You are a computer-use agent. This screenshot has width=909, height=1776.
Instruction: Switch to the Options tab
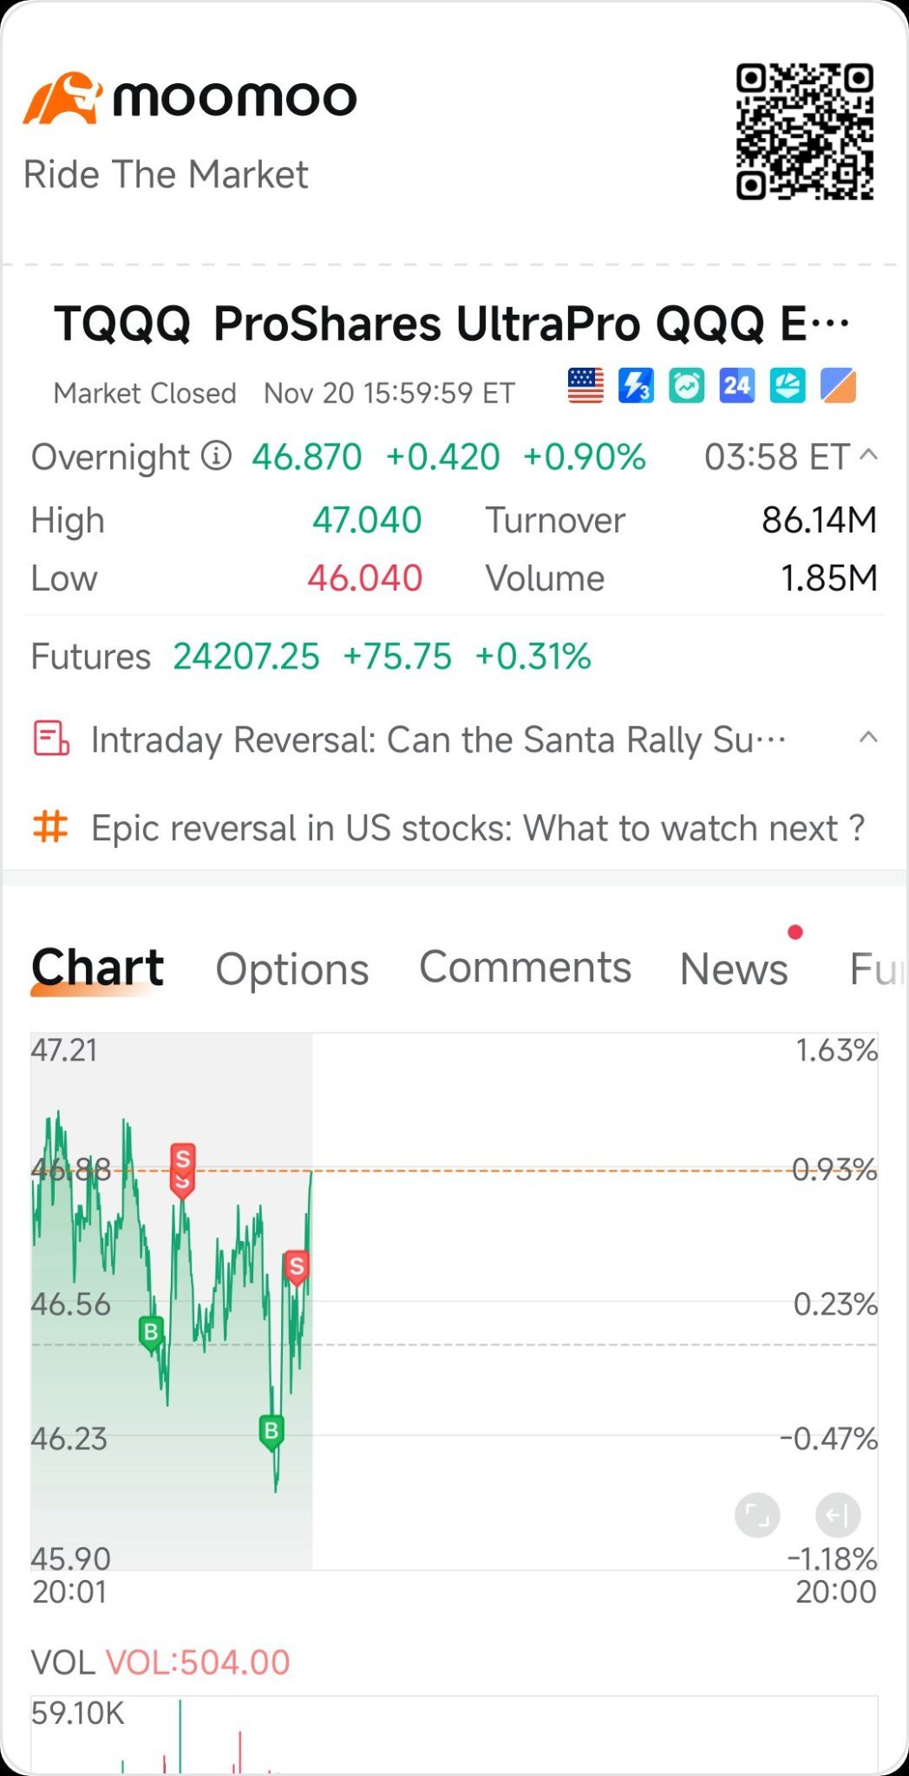292,969
